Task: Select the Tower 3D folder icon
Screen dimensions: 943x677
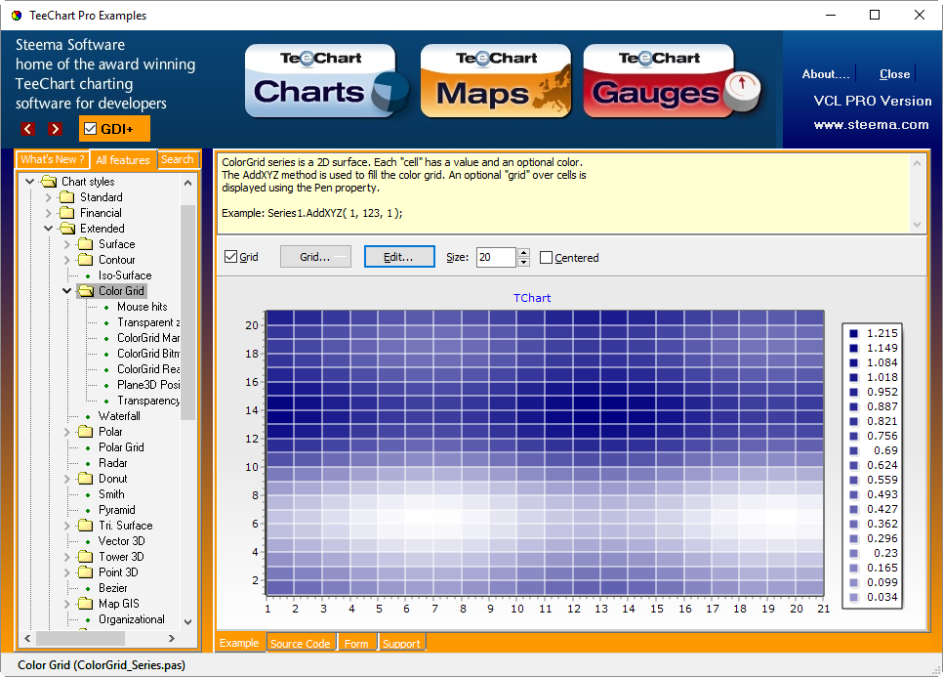Action: (x=85, y=557)
